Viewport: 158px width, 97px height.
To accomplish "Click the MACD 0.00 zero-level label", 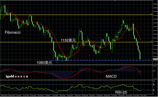I will pyautogui.click(x=154, y=71).
